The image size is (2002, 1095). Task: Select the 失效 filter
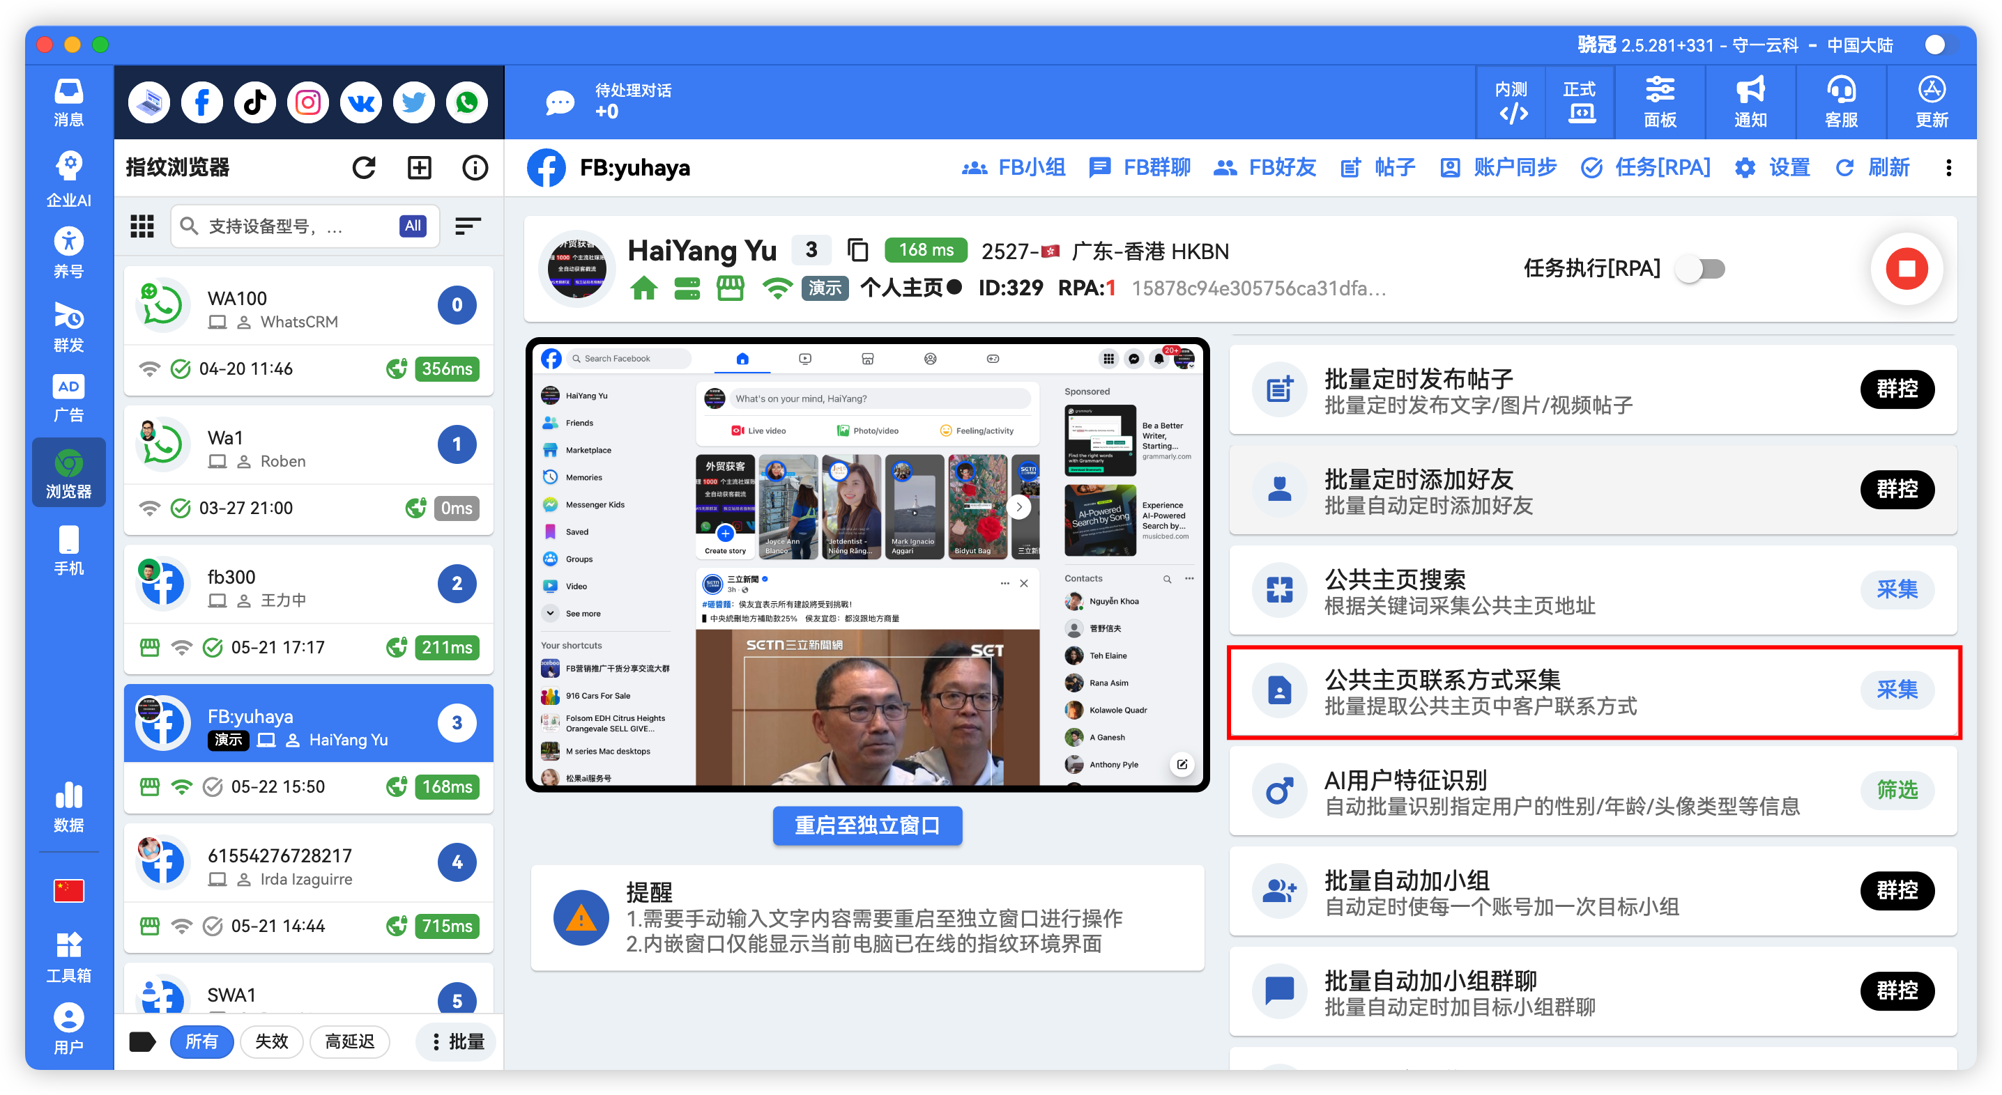tap(271, 1041)
